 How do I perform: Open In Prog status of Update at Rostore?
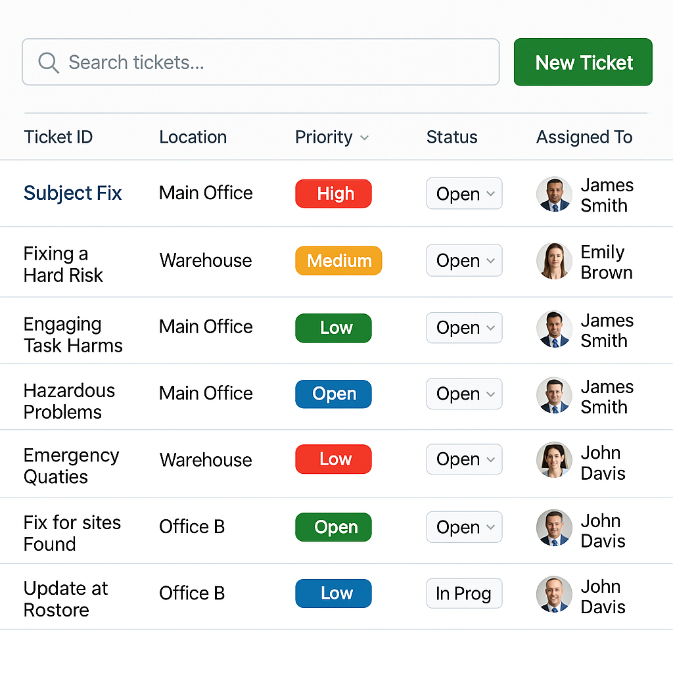point(465,593)
